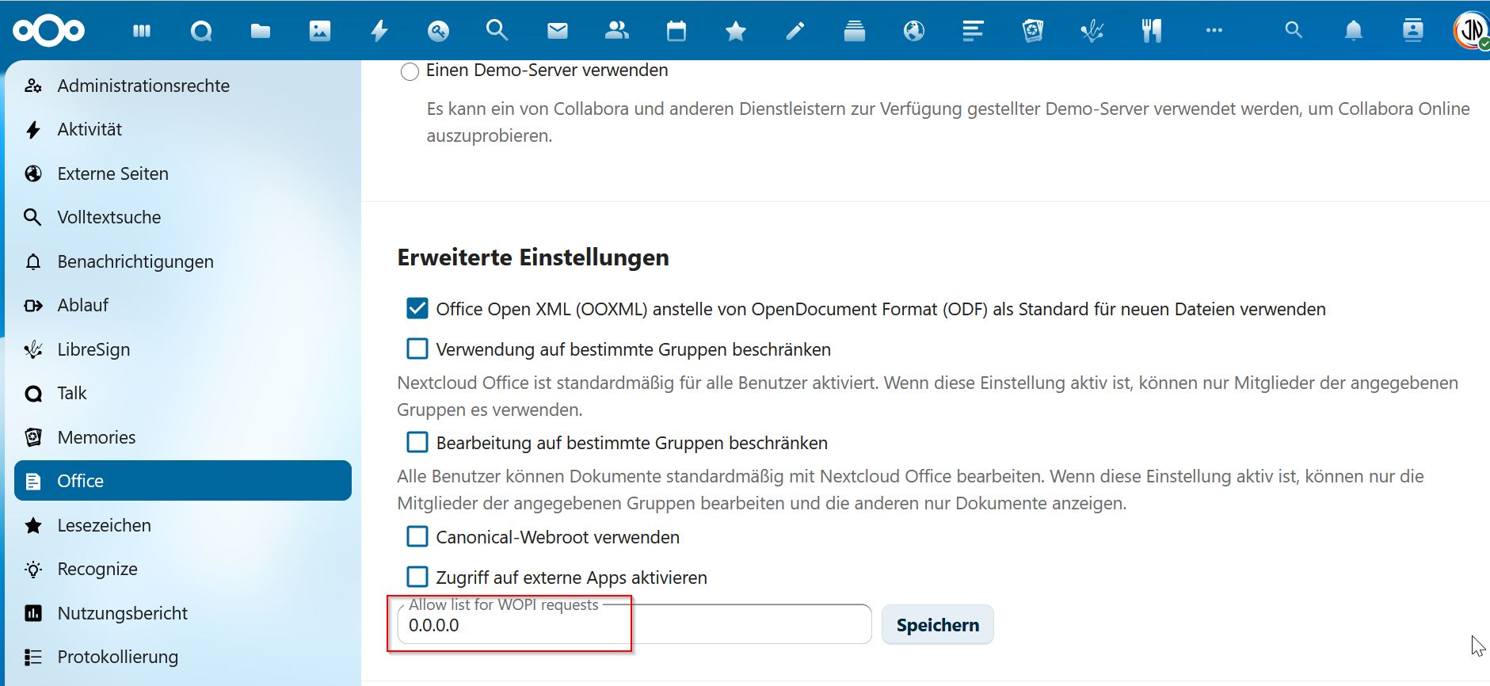Click the Allow list for WOPI requests field
Viewport: 1490px width, 686px height.
[634, 625]
